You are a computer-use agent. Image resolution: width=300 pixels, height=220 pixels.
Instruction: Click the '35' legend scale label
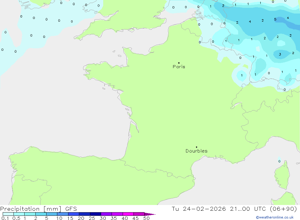pos(114,218)
